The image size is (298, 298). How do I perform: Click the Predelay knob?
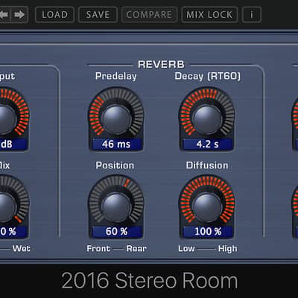point(116,120)
